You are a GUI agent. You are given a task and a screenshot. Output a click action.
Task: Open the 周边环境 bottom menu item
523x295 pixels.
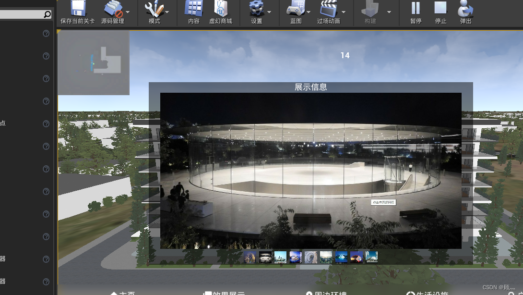(327, 293)
